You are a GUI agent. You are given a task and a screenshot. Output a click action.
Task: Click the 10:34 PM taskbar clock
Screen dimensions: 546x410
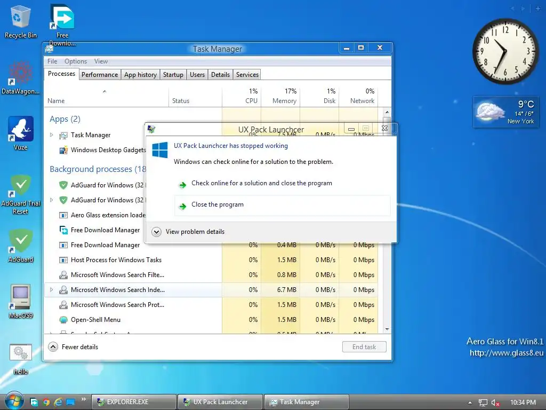click(523, 403)
